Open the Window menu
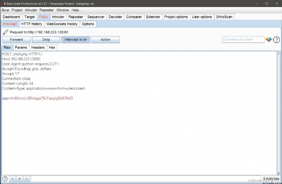The image size is (282, 184). [x=63, y=10]
